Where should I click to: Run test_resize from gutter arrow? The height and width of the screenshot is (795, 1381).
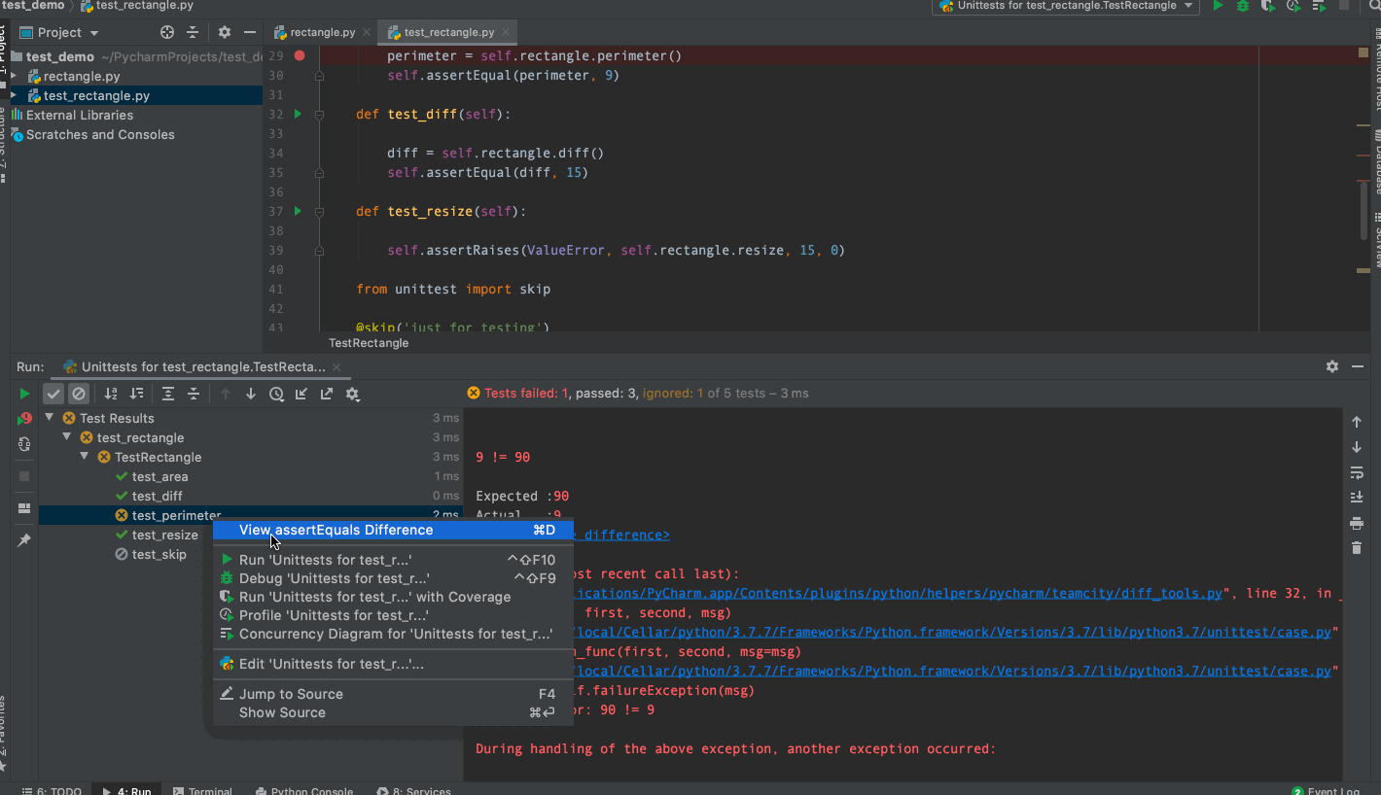point(298,211)
